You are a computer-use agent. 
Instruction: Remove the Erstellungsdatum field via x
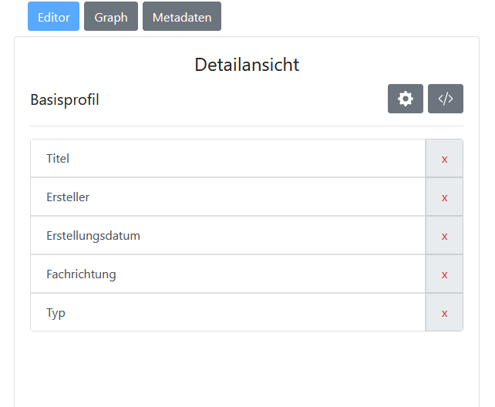444,236
